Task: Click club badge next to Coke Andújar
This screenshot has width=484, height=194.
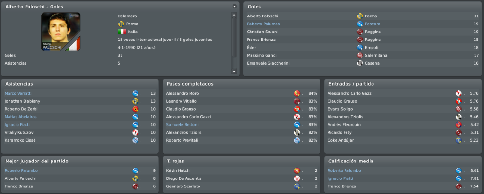Action: (458, 140)
